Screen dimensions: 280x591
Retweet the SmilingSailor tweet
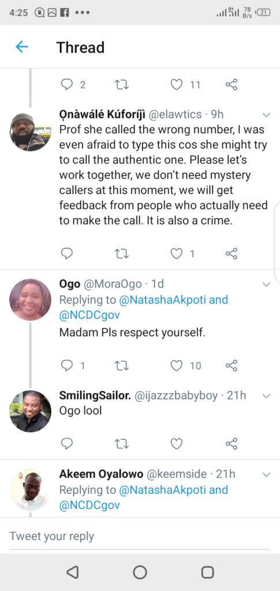point(122,444)
